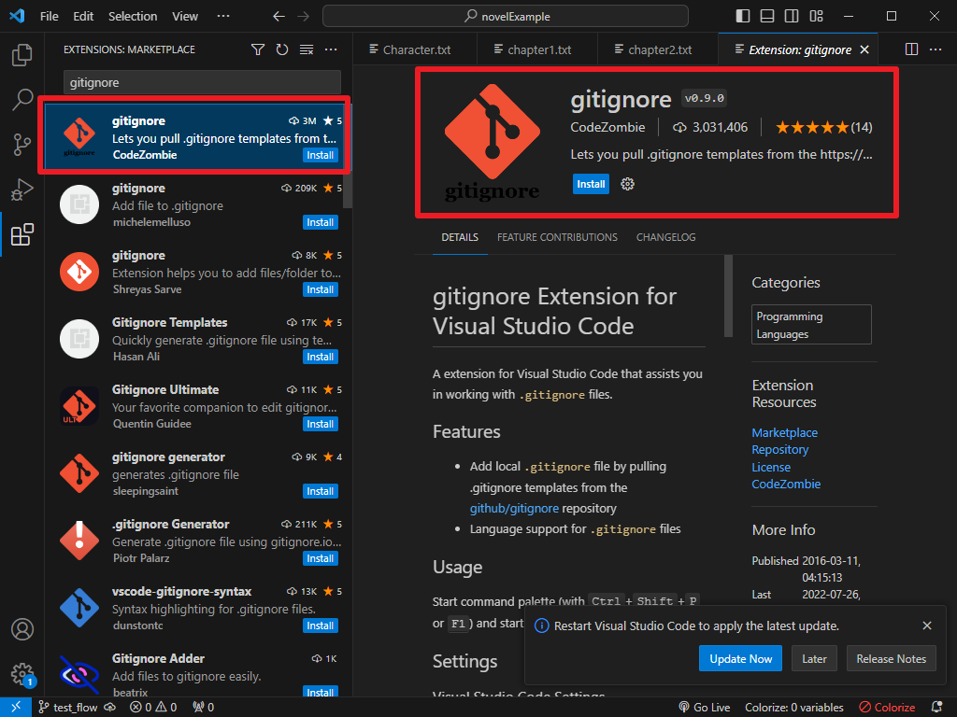The width and height of the screenshot is (957, 717).
Task: Filter extensions using the funnel icon
Action: tap(258, 49)
